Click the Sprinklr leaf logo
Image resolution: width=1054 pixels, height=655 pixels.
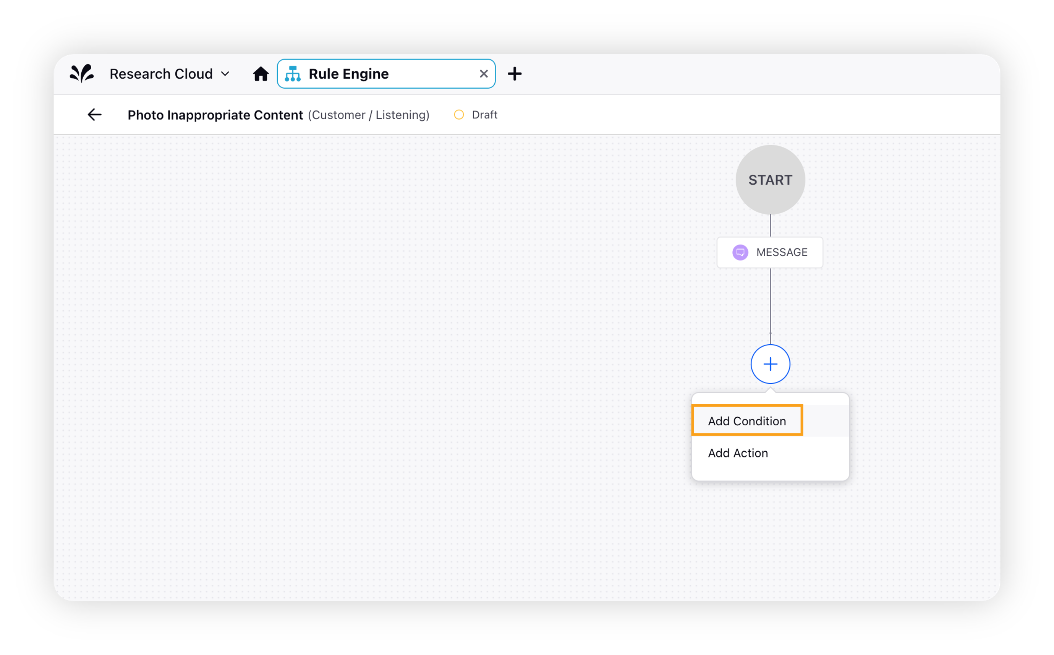(x=82, y=74)
